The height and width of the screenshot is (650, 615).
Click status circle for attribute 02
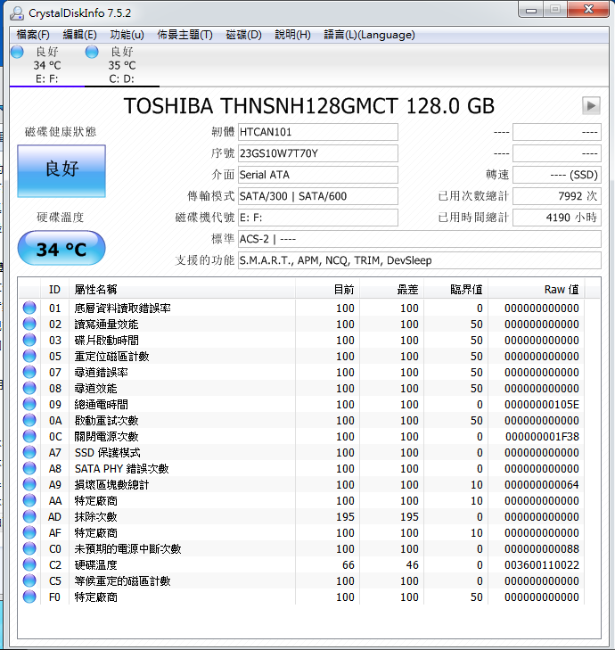[29, 324]
